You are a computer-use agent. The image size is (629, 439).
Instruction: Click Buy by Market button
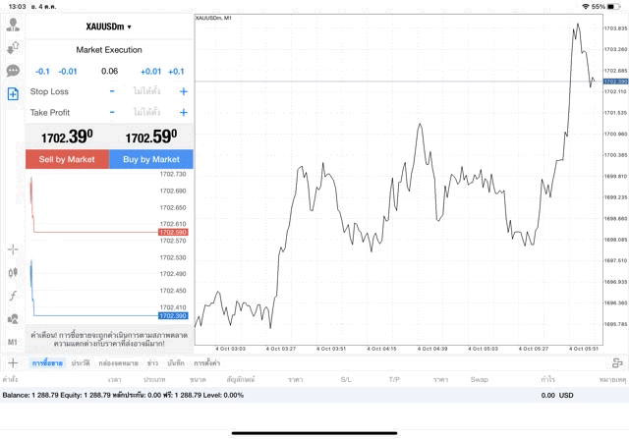point(151,159)
